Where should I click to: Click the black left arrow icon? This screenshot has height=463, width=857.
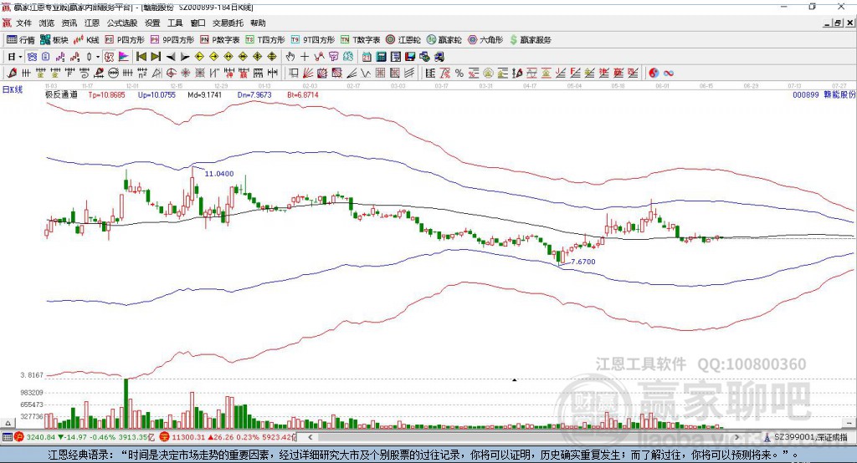tap(171, 57)
